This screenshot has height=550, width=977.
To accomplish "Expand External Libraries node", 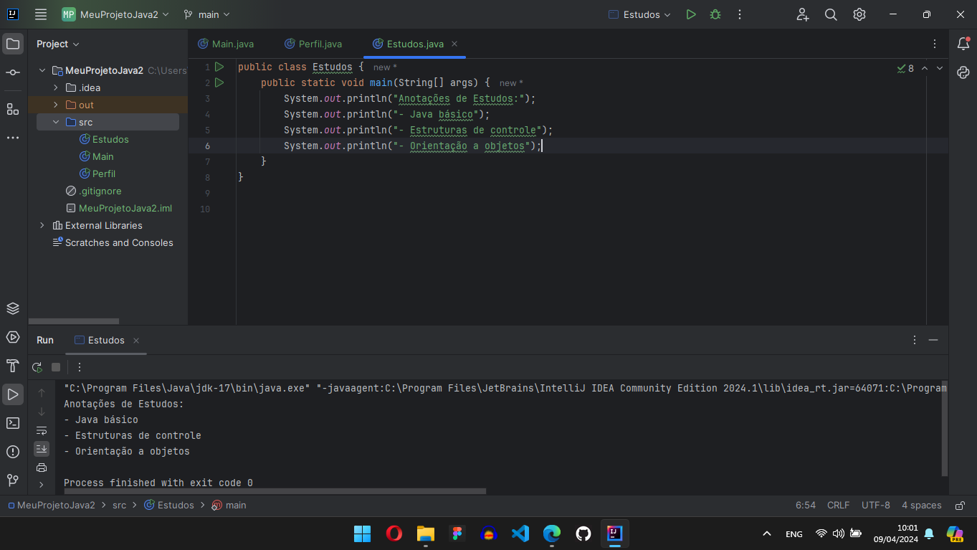I will (x=42, y=225).
